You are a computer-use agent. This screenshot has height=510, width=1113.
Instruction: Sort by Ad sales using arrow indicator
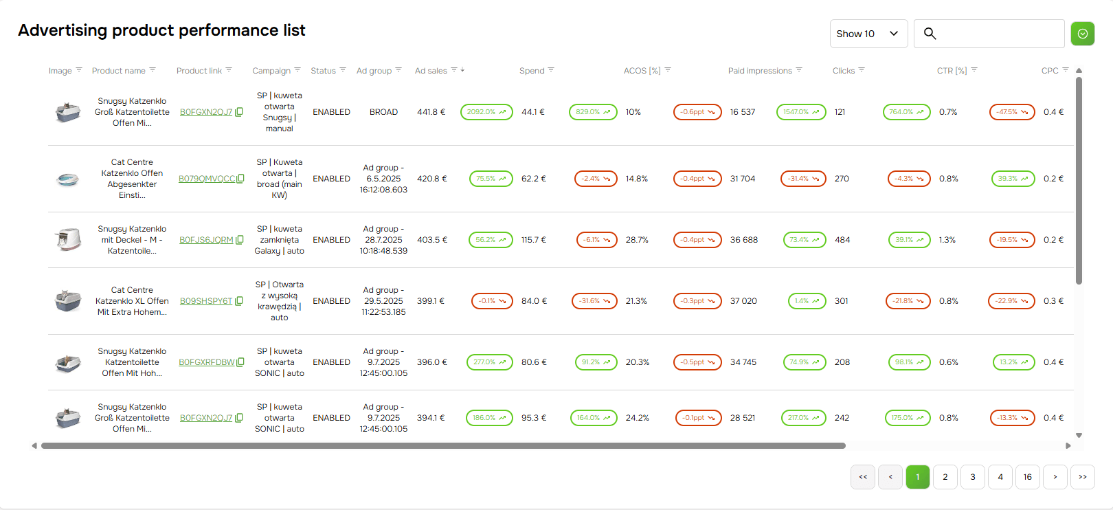click(462, 70)
